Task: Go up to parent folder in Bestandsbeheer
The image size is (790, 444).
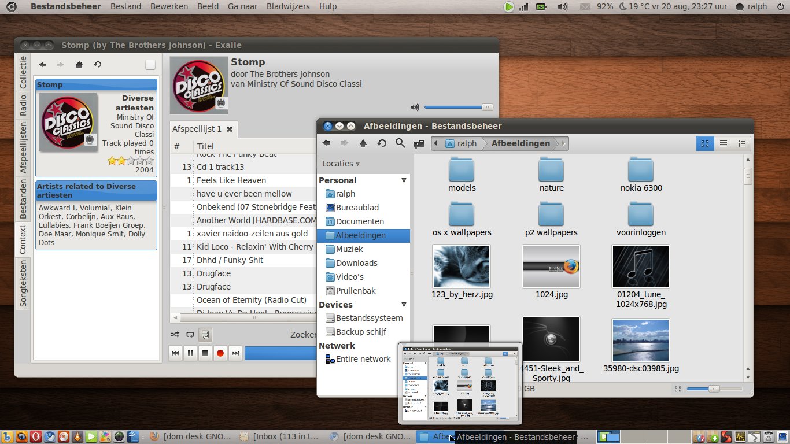Action: tap(363, 143)
